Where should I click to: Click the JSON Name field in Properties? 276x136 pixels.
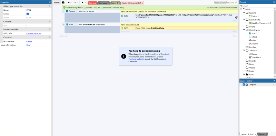(38, 10)
